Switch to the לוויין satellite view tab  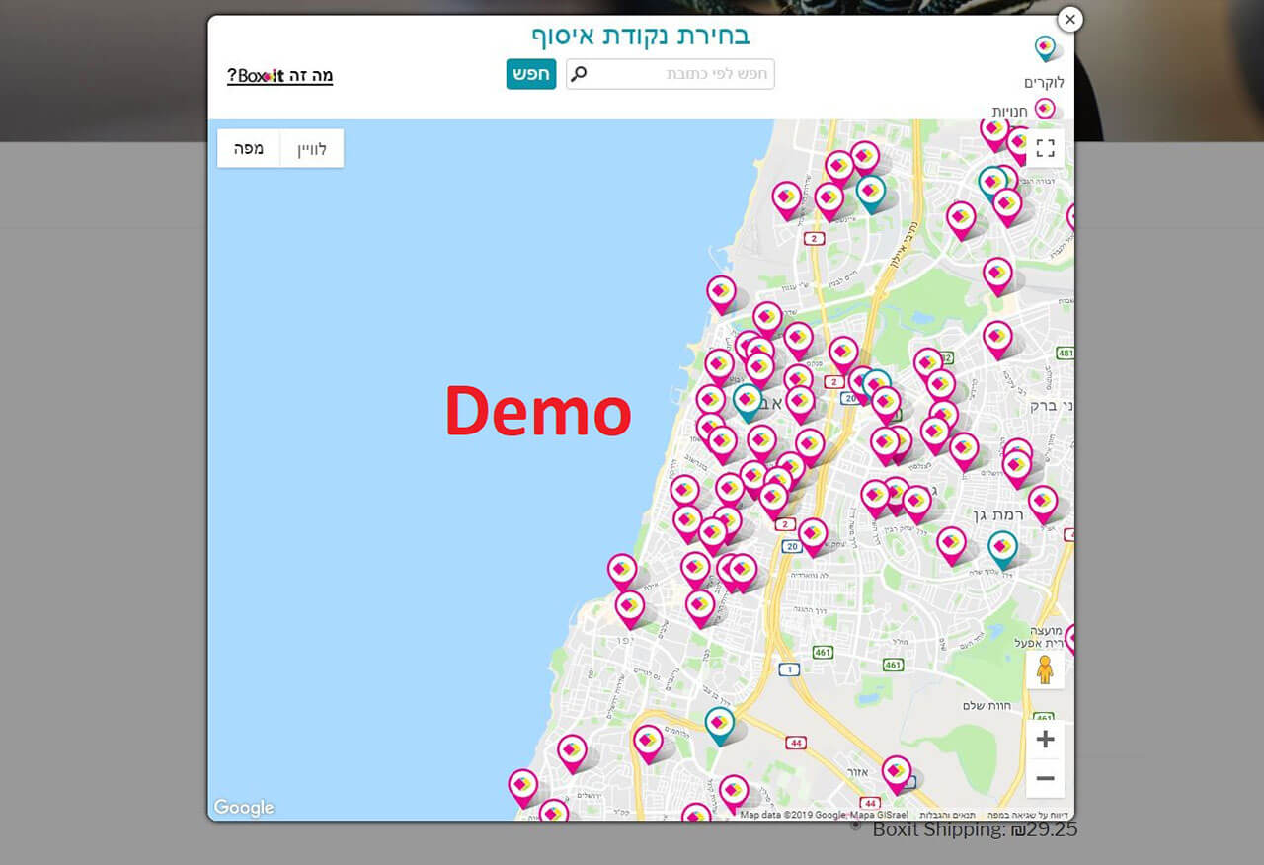point(312,148)
